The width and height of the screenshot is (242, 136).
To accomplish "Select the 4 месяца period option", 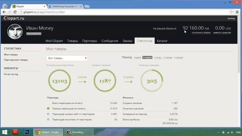I will (178, 57).
